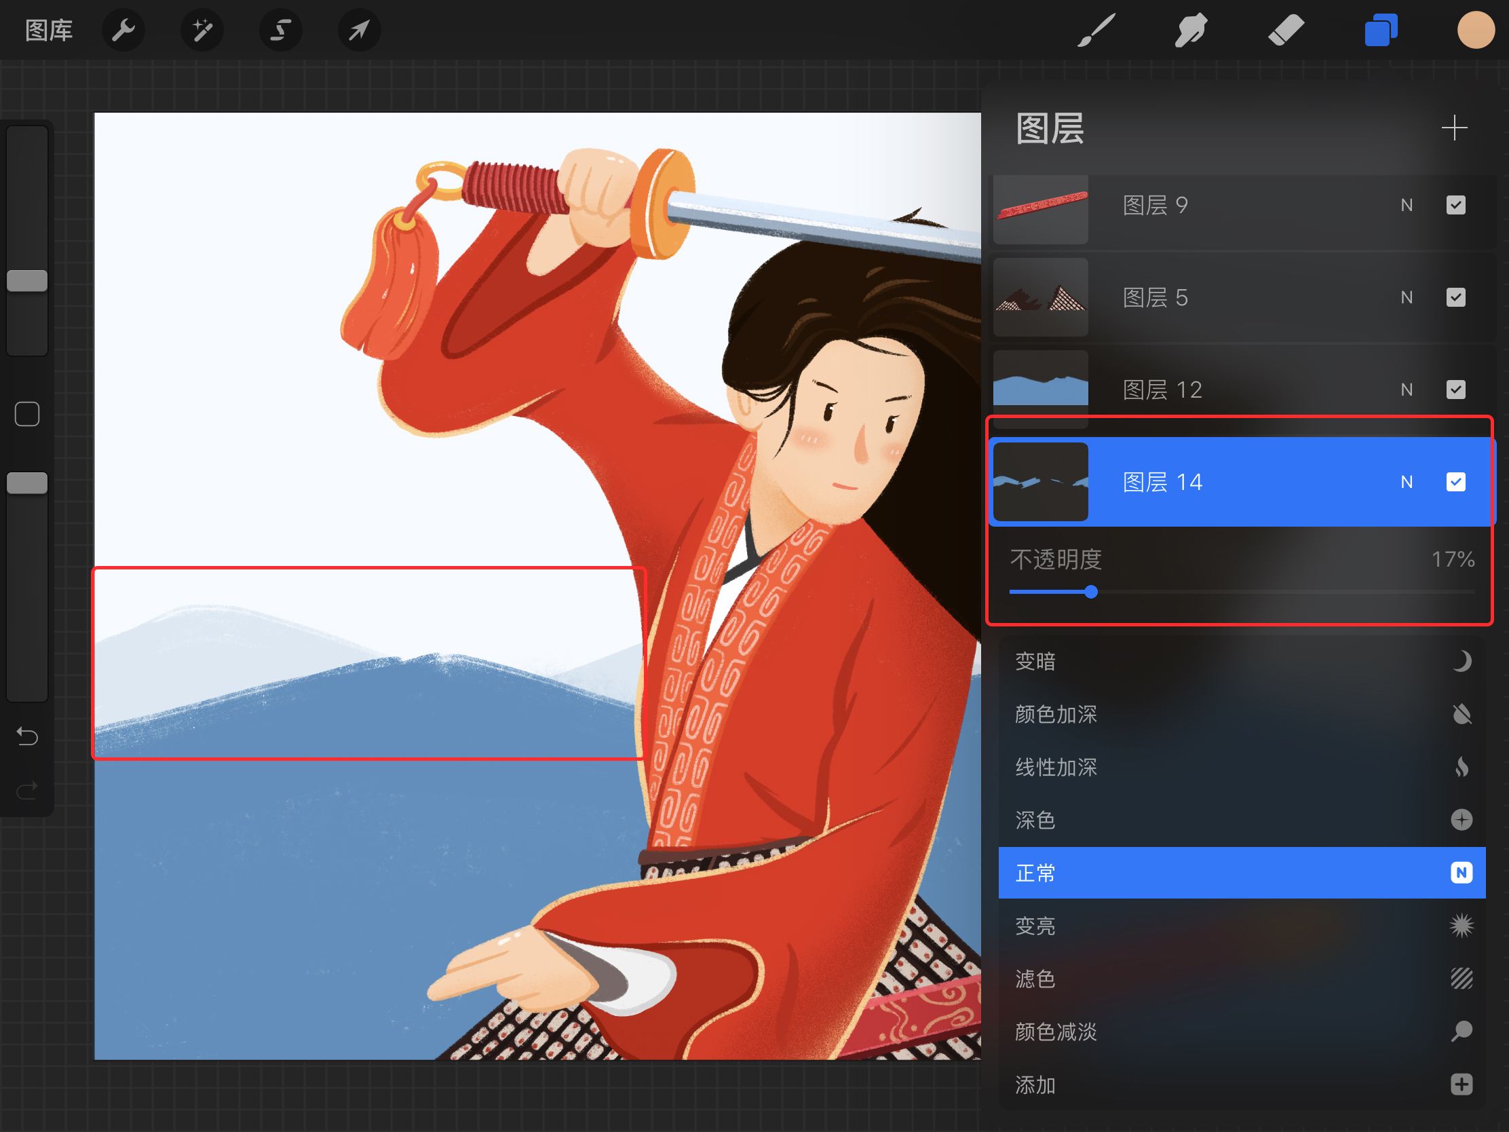1509x1132 pixels.
Task: Pick the Eraser tool
Action: [1285, 30]
